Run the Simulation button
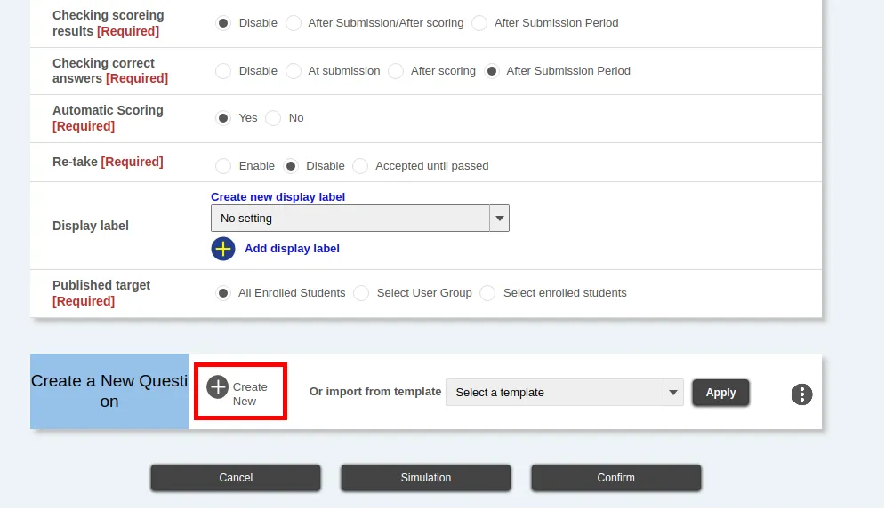Image resolution: width=885 pixels, height=509 pixels. 426,478
